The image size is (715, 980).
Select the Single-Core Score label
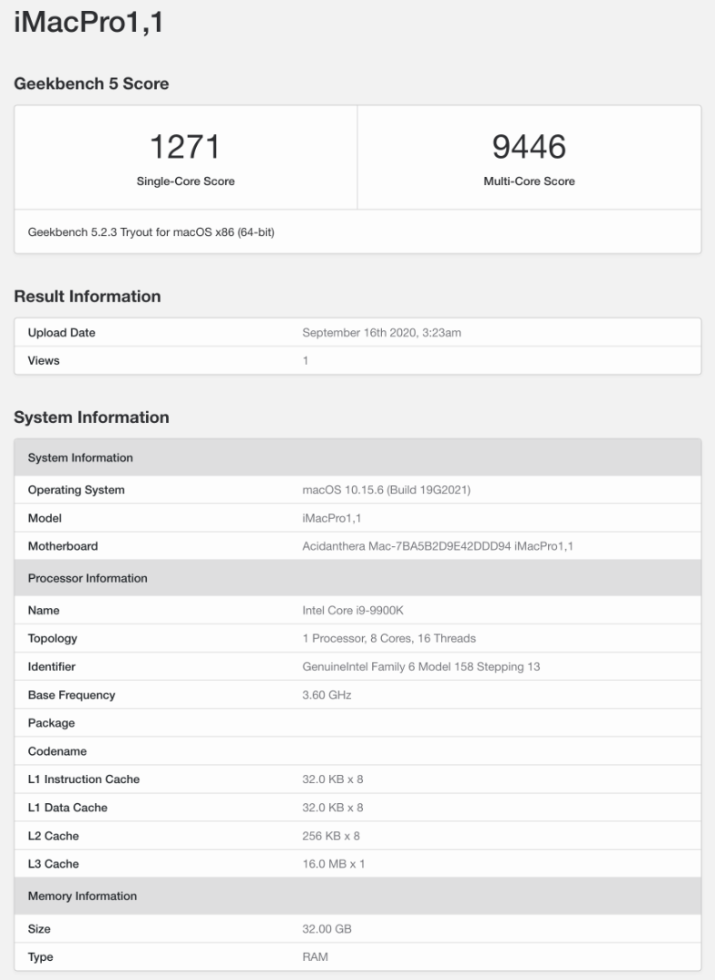(185, 181)
